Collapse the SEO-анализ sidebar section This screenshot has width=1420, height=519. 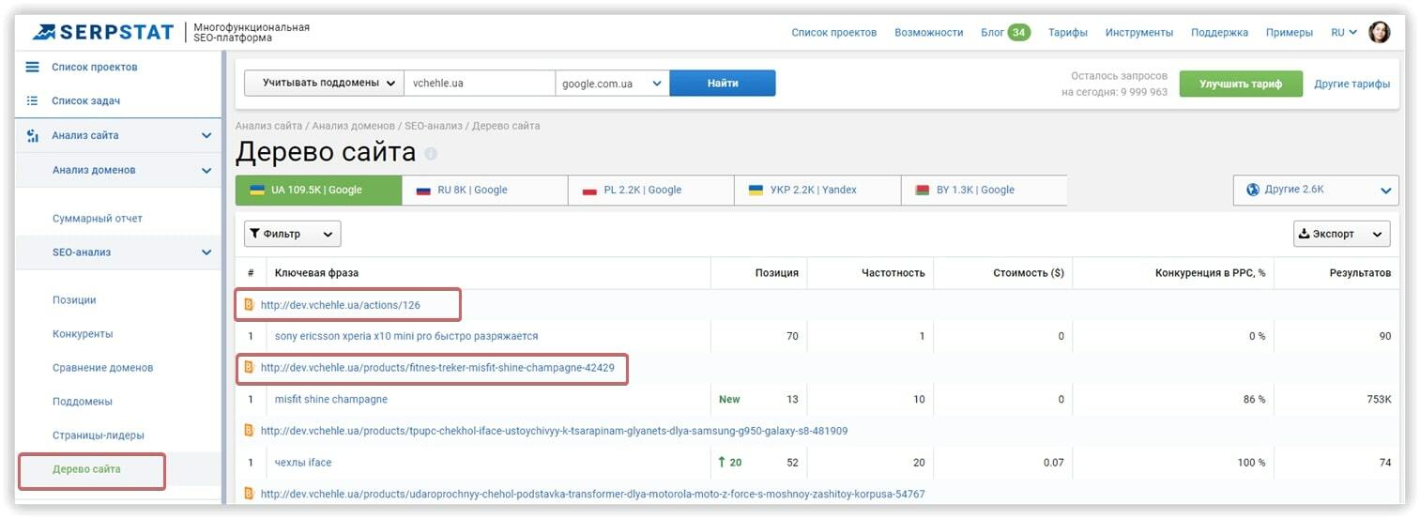pyautogui.click(x=206, y=252)
